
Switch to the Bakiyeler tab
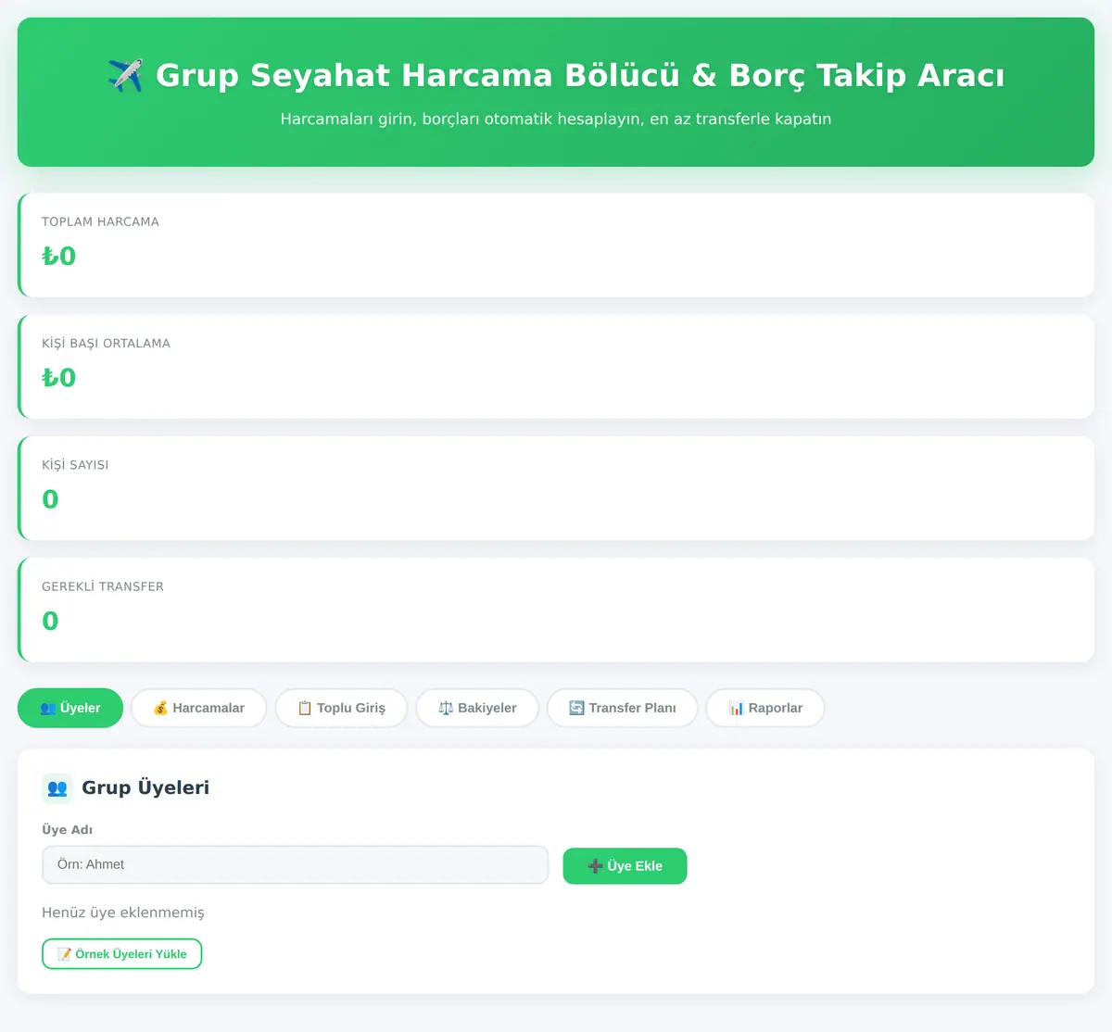(477, 708)
